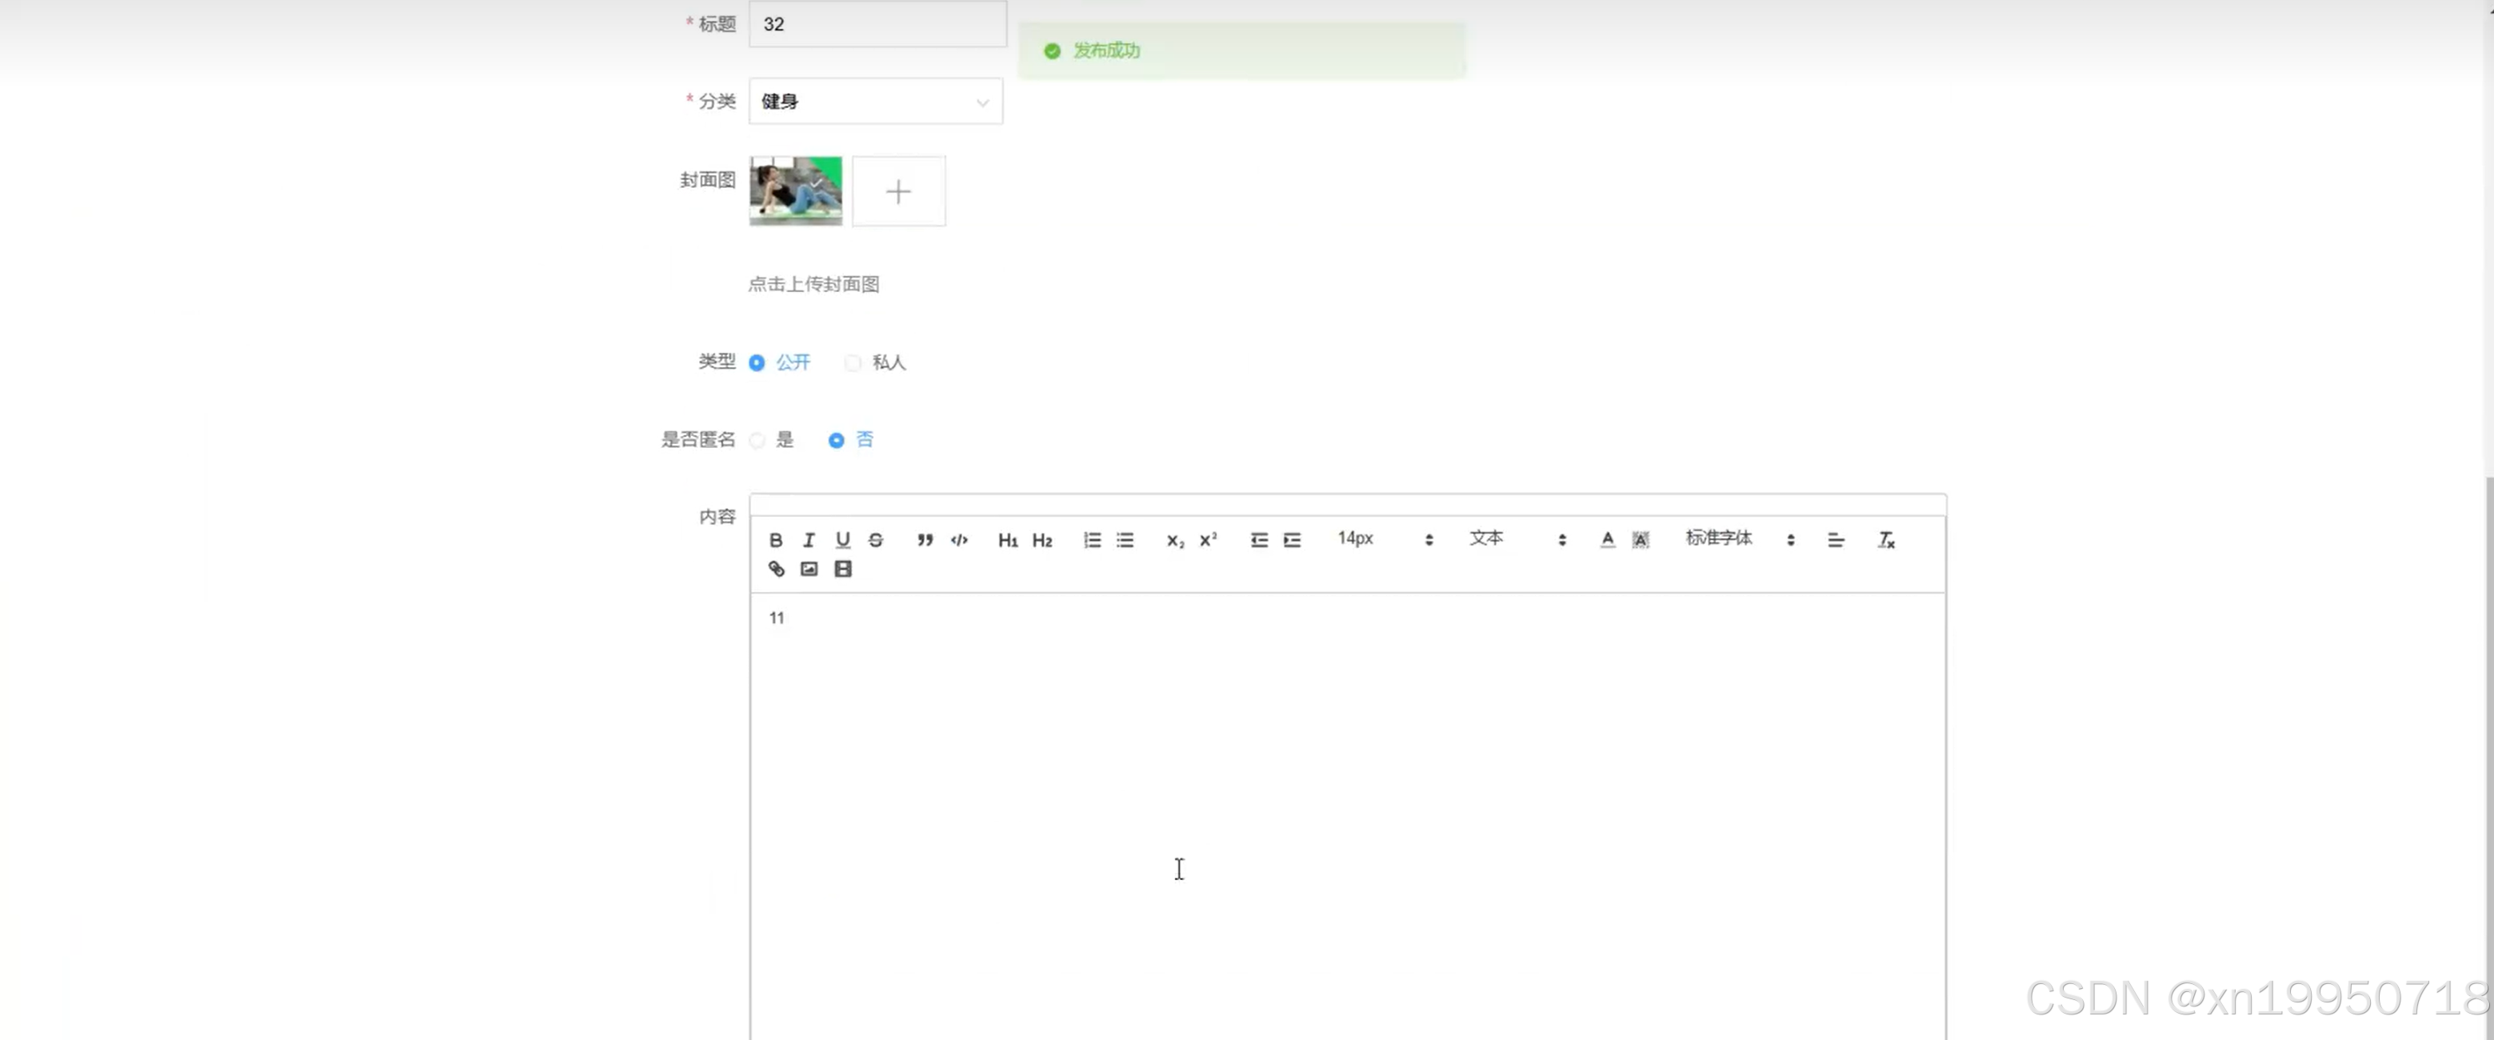The height and width of the screenshot is (1040, 2494).
Task: Choose 否 for anonymous posting
Action: click(836, 440)
